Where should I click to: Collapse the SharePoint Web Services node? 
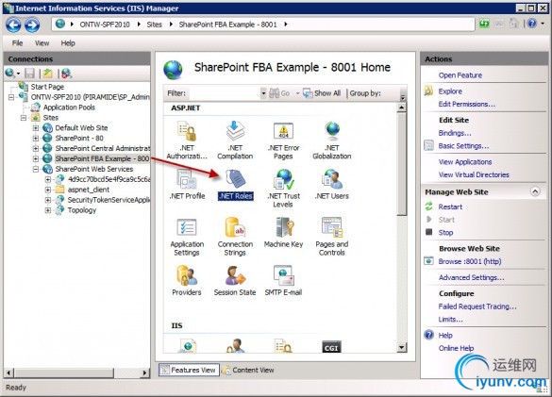coord(36,170)
